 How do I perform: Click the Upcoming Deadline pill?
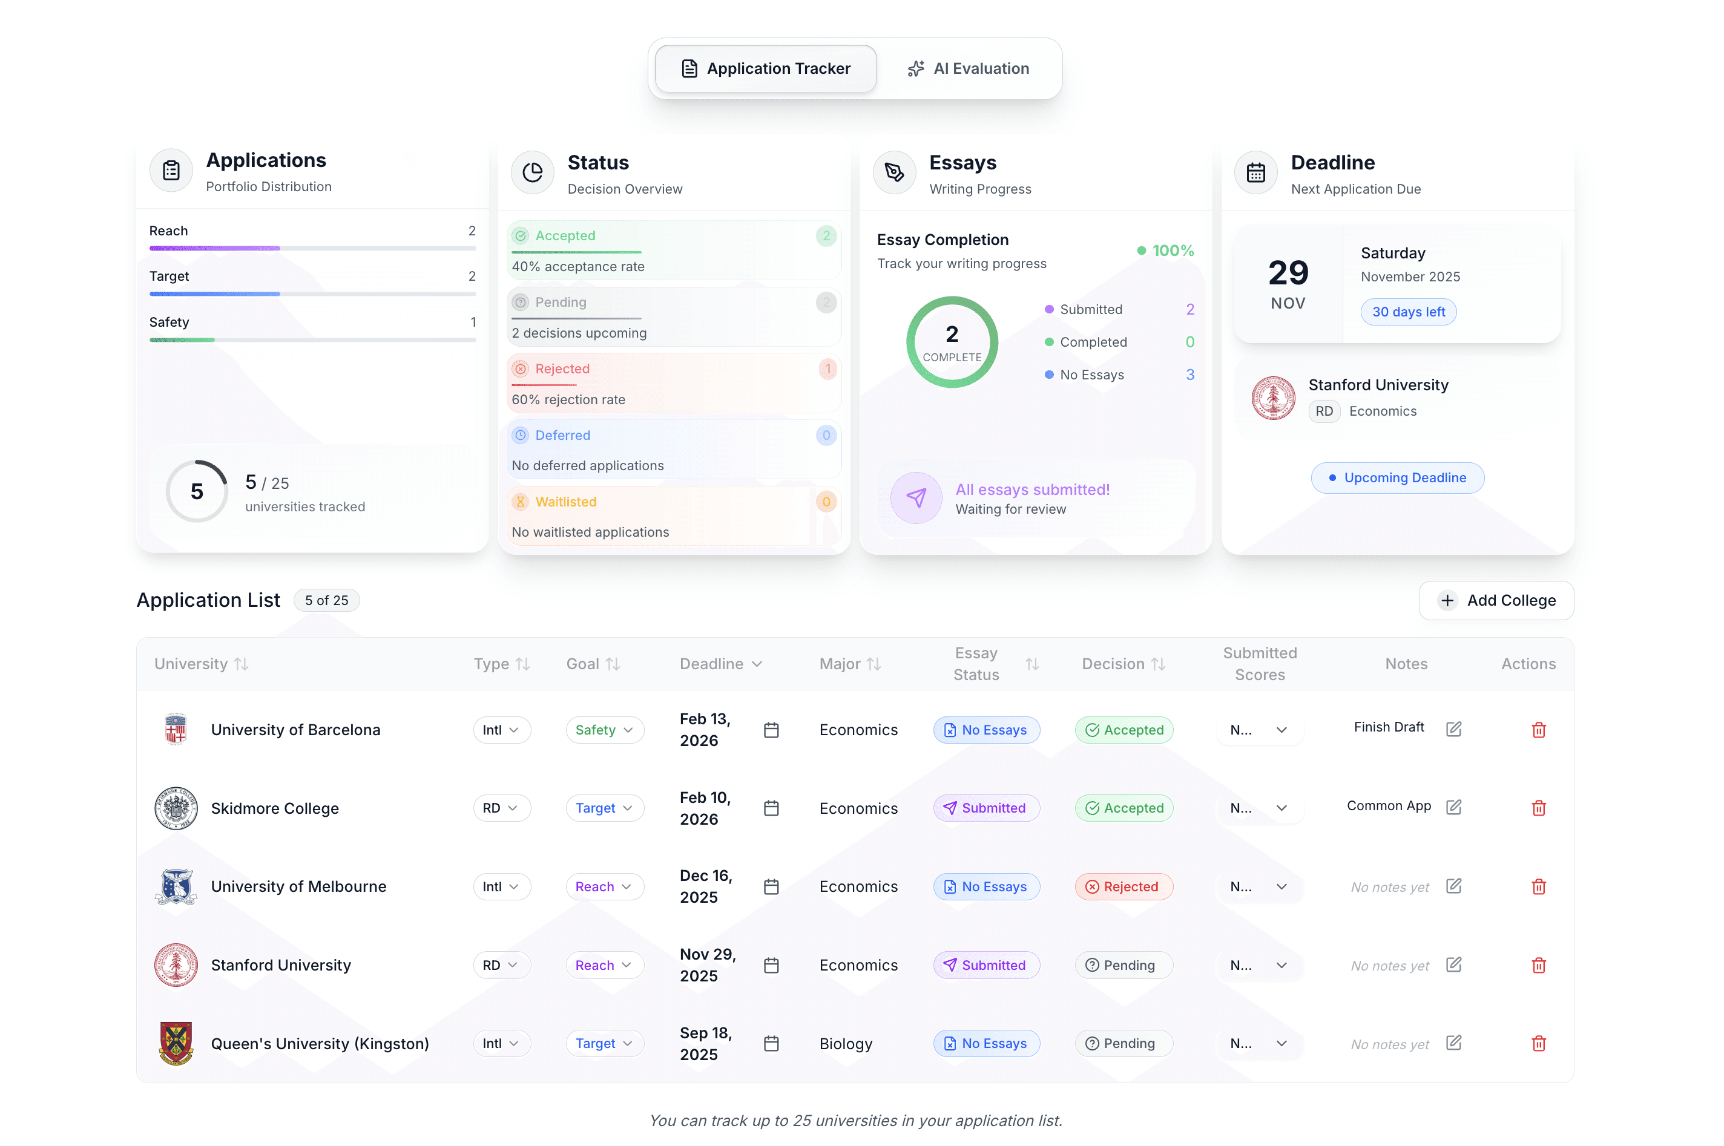[x=1397, y=477]
